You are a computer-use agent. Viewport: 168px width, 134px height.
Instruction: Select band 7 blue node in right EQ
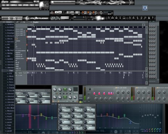[130, 122]
